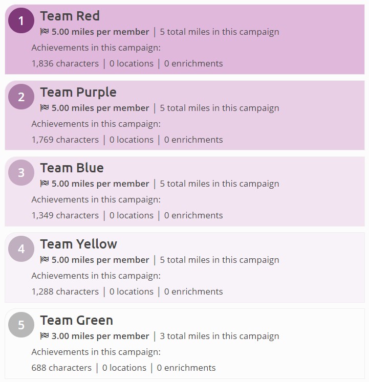This screenshot has width=369, height=382.
Task: Click the rank 2 circle badge
Action: click(x=21, y=97)
